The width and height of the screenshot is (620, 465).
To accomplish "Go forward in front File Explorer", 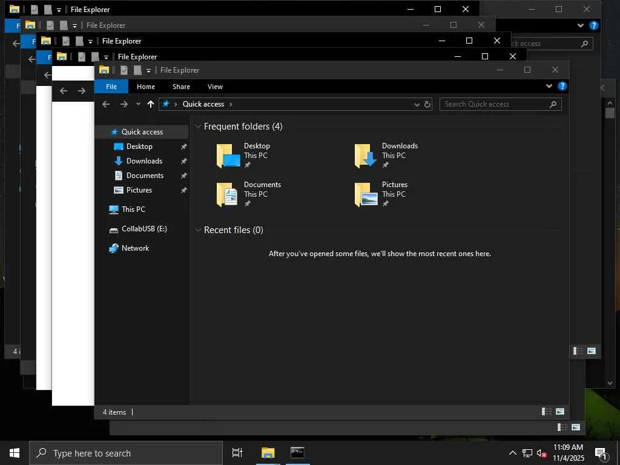I will click(124, 104).
